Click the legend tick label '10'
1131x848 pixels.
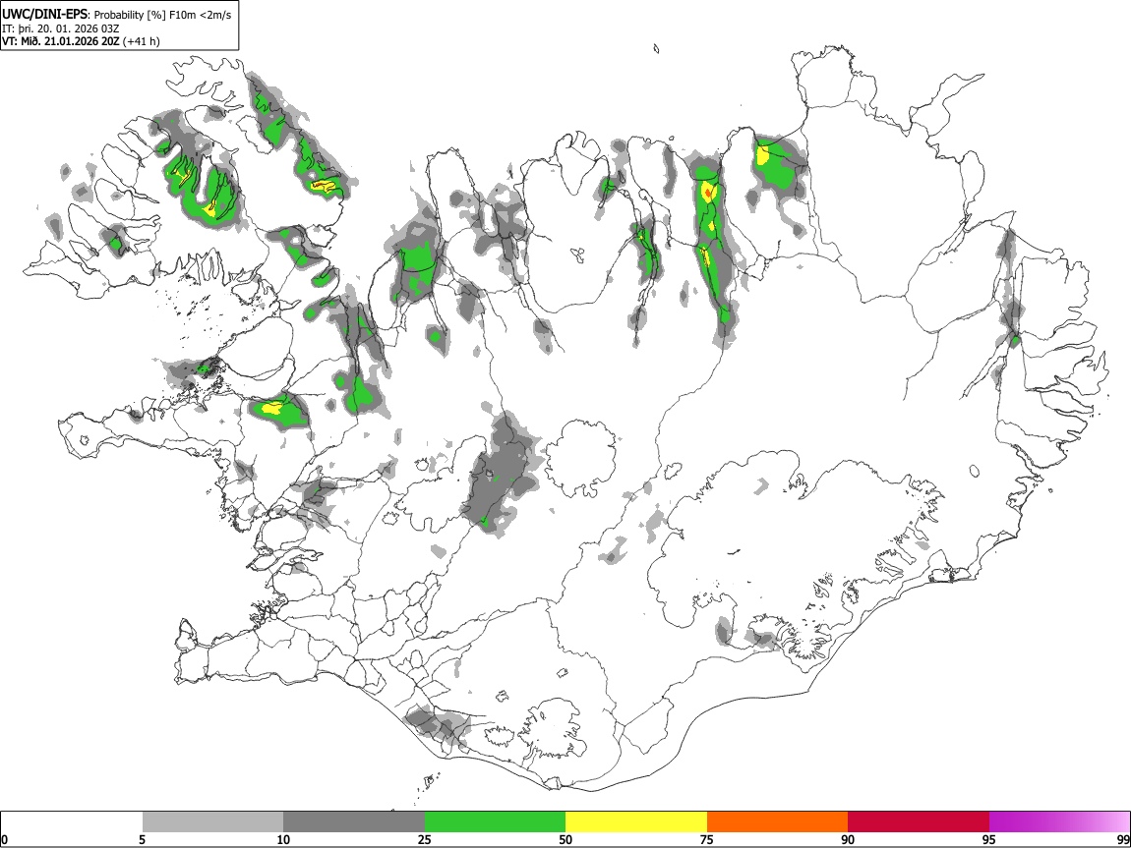283,839
